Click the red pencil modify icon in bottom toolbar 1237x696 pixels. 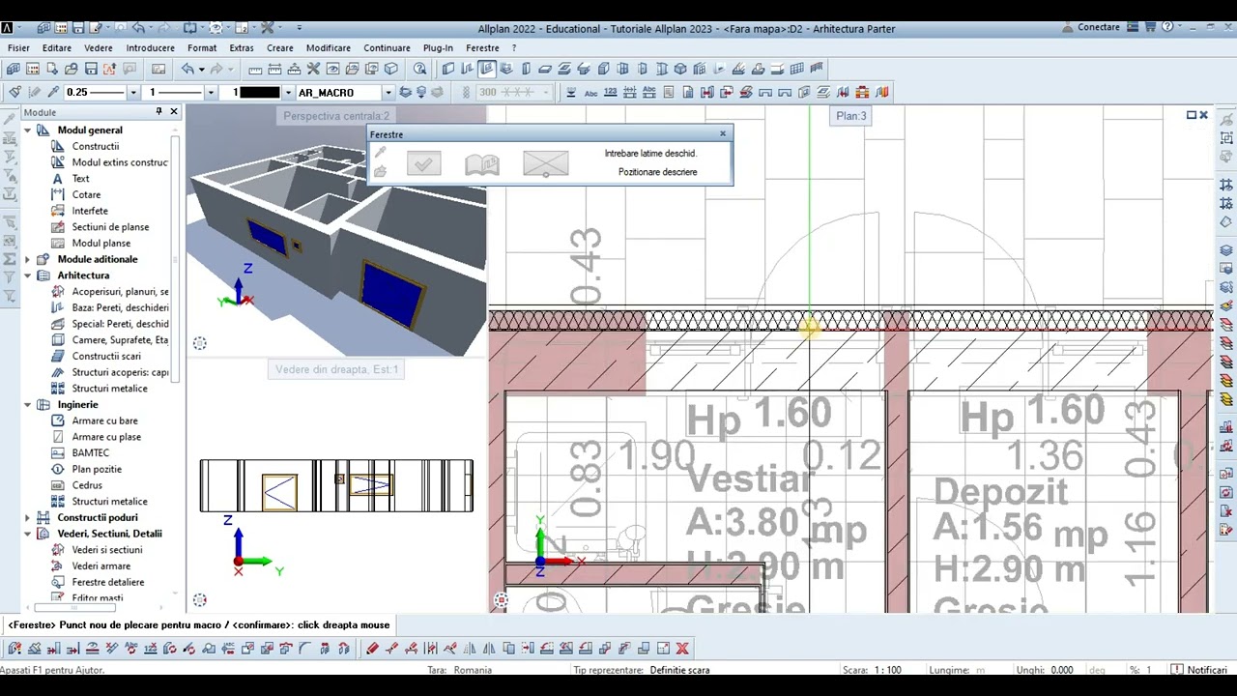point(372,648)
